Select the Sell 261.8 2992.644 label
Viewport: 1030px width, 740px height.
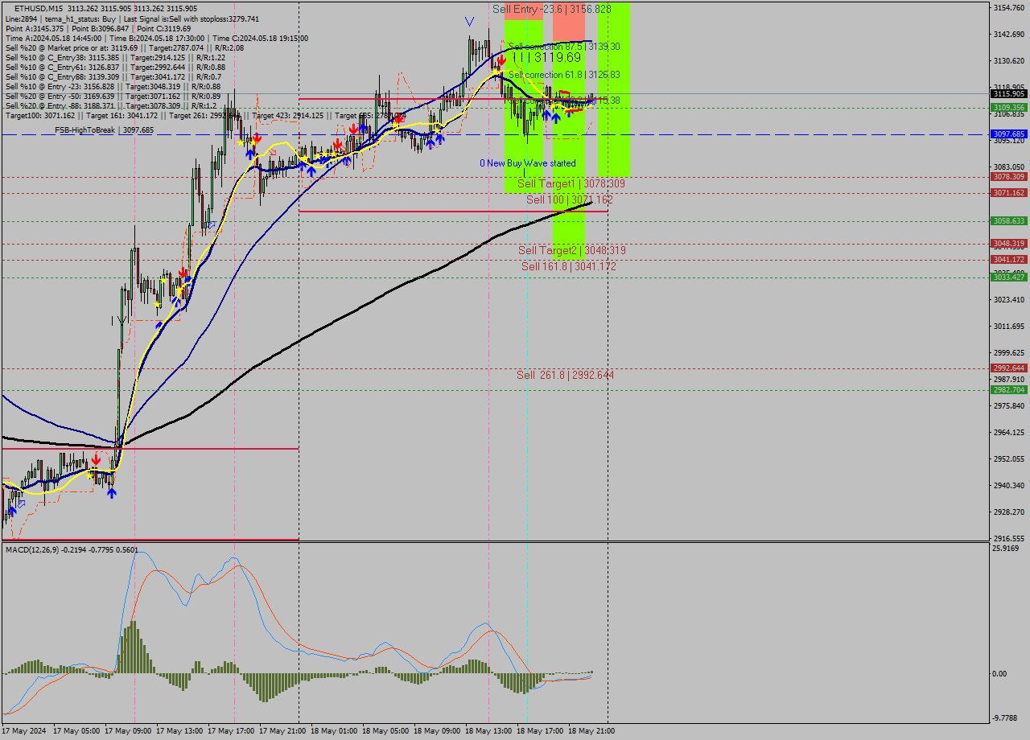(x=565, y=375)
